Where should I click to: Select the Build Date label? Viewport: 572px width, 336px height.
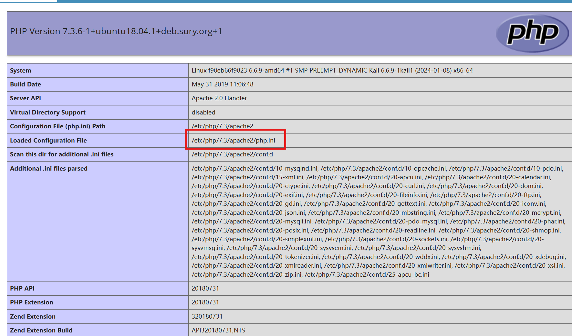[x=26, y=84]
